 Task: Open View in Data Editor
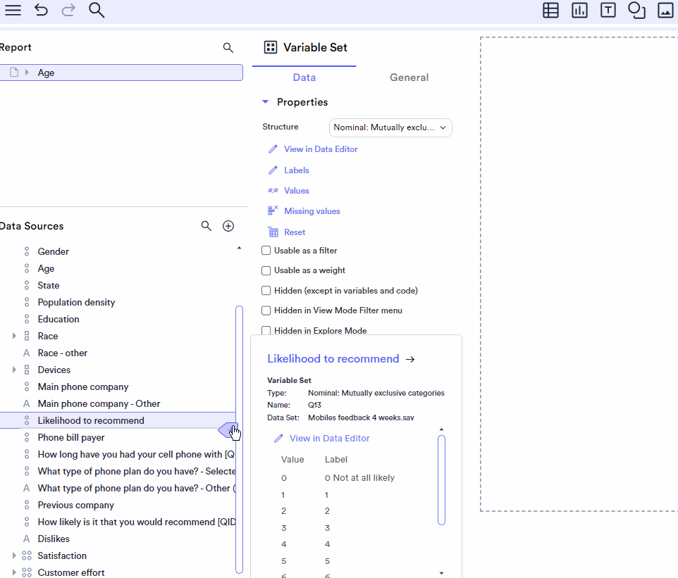320,149
